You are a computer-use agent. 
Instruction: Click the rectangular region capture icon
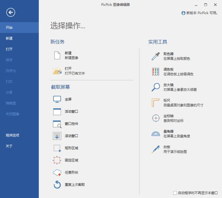pos(57,148)
